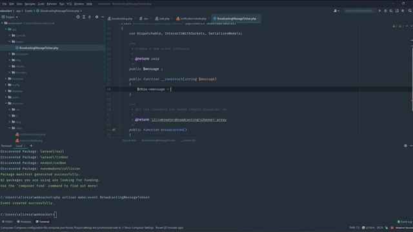Close the Local terminal tab

point(25,146)
